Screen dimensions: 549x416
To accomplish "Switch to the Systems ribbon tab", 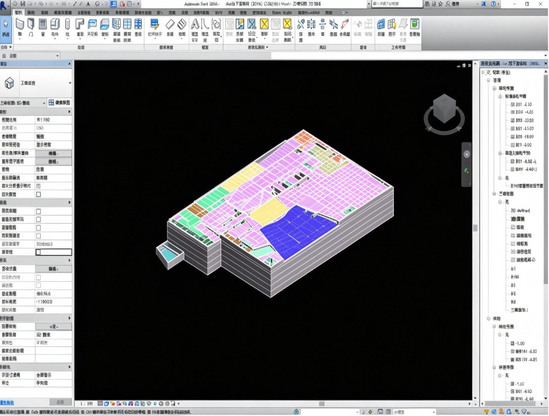I will point(44,13).
